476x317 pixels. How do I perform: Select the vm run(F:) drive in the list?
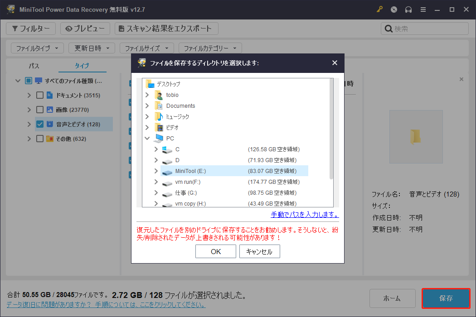[x=188, y=182]
